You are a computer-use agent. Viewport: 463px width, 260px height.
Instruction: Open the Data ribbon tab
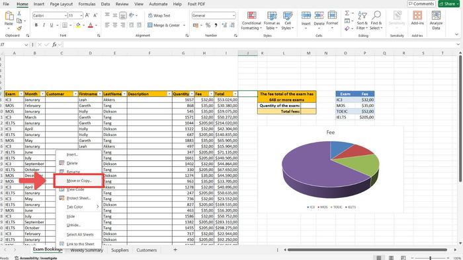pos(105,4)
